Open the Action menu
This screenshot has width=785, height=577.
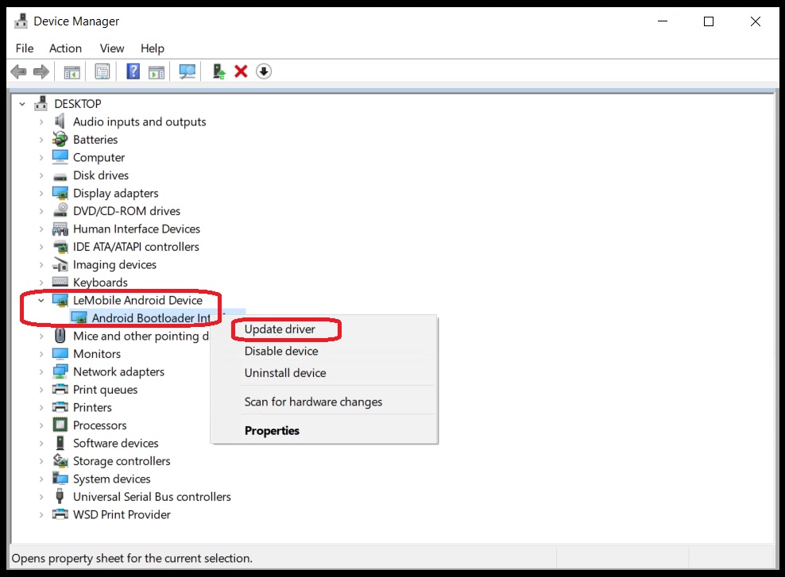tap(65, 48)
